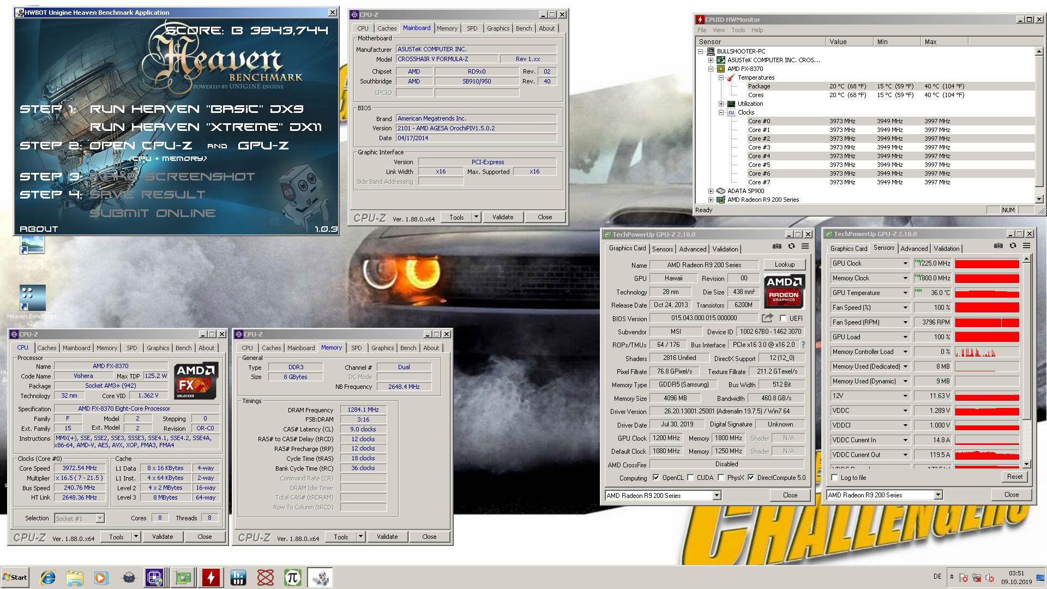This screenshot has height=589, width=1047.
Task: Click AMD Radeon Graphics logo in GPU-Z
Action: click(x=784, y=291)
